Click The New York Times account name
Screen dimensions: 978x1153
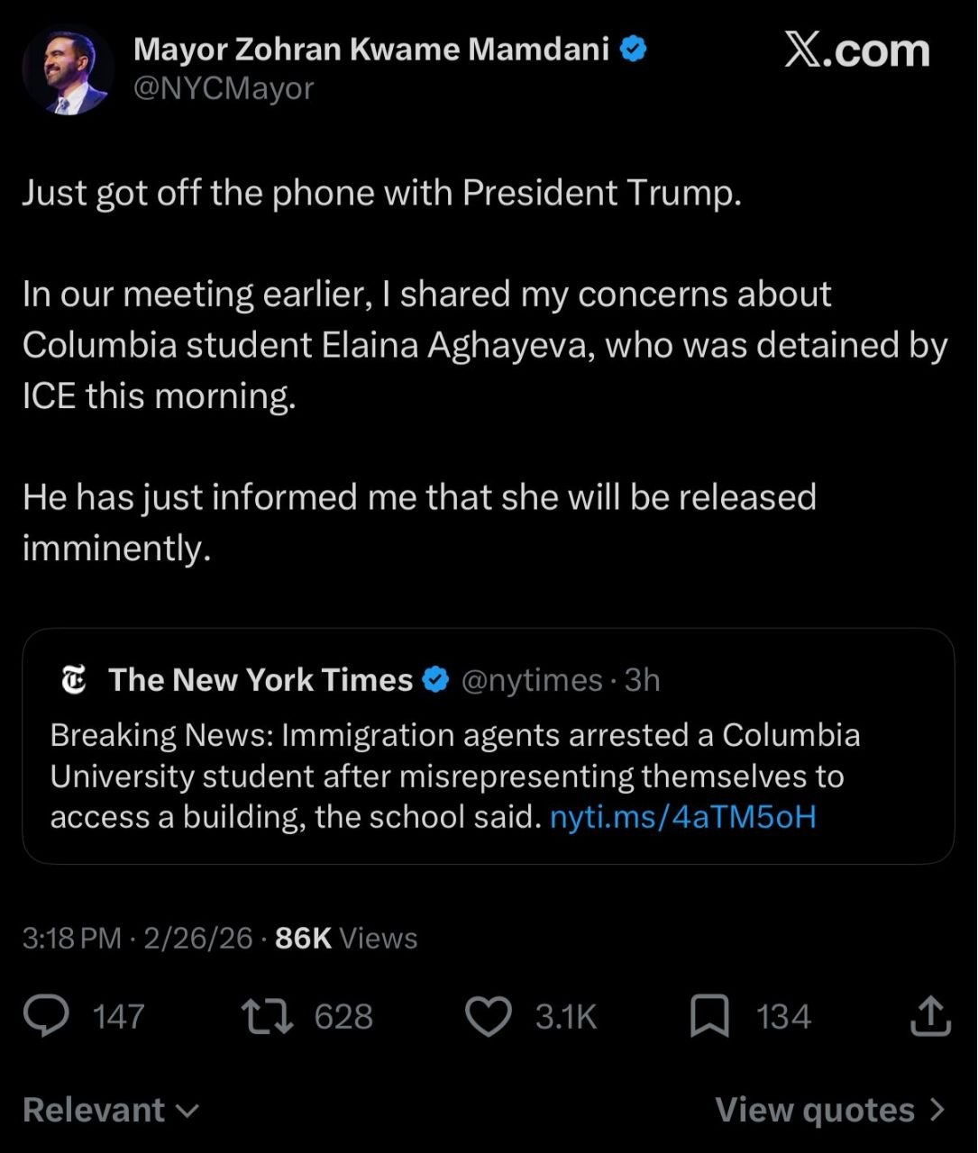(260, 680)
